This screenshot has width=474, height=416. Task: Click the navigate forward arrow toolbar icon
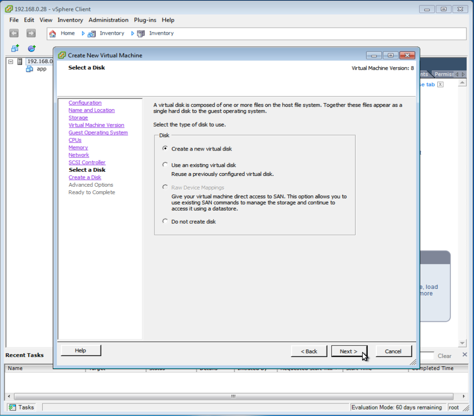[x=31, y=33]
